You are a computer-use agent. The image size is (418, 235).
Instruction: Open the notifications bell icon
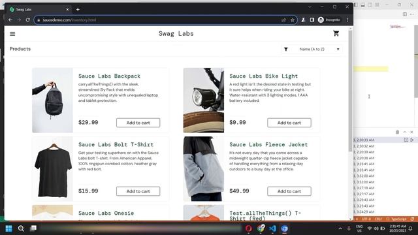point(411,228)
